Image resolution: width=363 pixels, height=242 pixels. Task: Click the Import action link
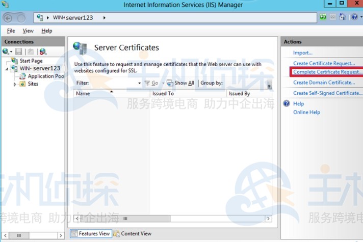pos(302,53)
